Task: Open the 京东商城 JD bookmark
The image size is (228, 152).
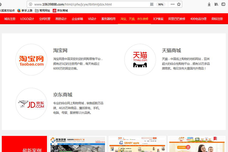Action: pos(60,11)
